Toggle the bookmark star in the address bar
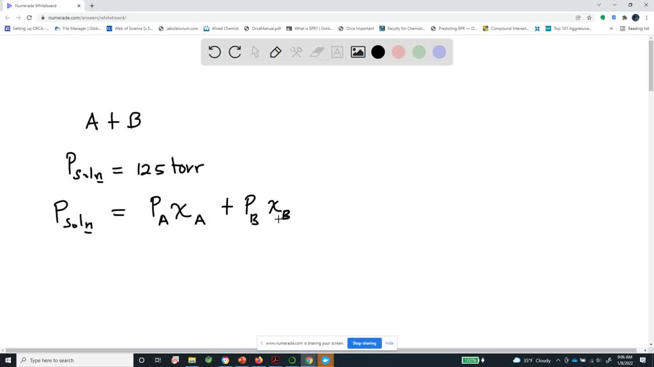The height and width of the screenshot is (367, 654). point(589,18)
